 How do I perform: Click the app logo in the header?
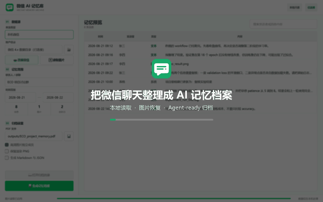pyautogui.click(x=9, y=7)
